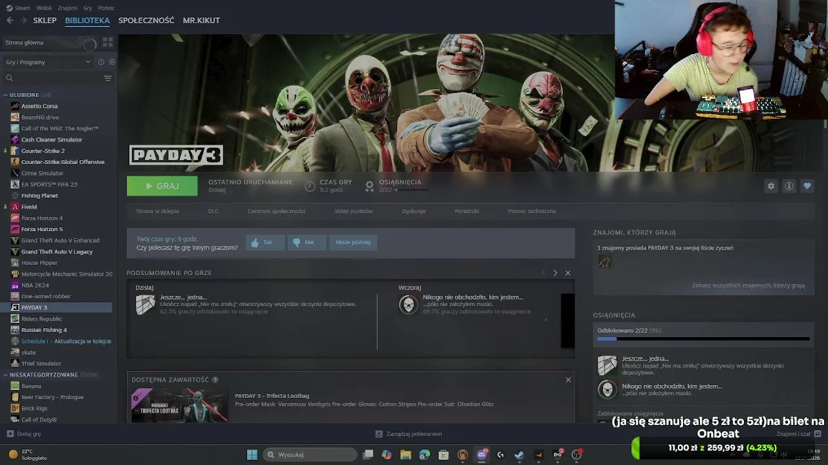Viewport: 828px width, 465px height.
Task: Open Thief Simulator in library
Action: point(41,364)
